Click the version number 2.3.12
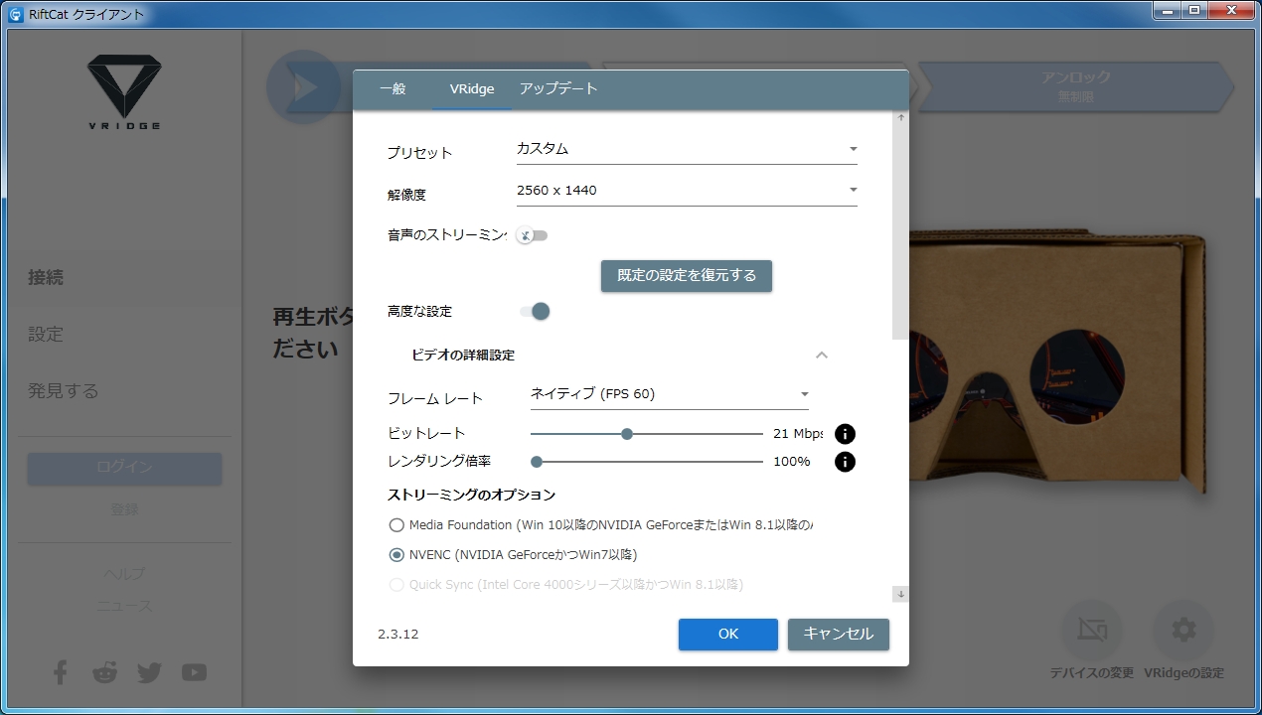The height and width of the screenshot is (715, 1262). [x=398, y=634]
